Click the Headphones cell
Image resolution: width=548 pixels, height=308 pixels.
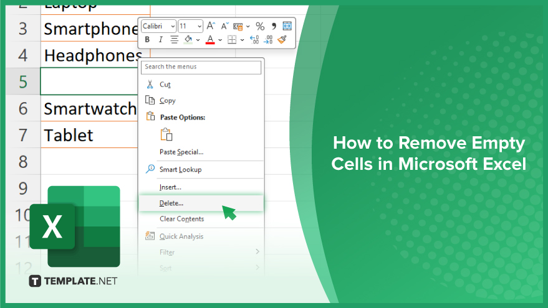click(x=90, y=55)
